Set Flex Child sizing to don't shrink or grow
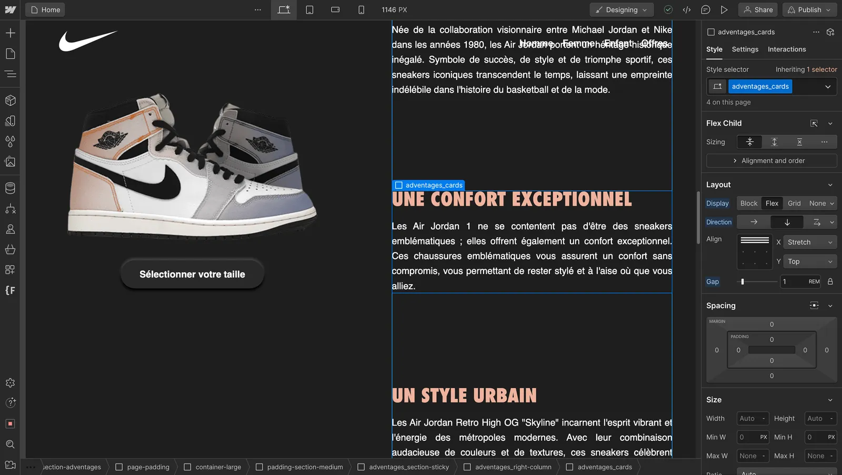The image size is (842, 475). 799,142
